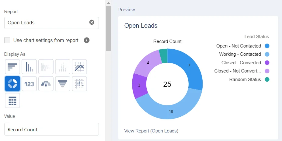
Task: Open the View Report (Open Leads) link
Action: pyautogui.click(x=151, y=131)
